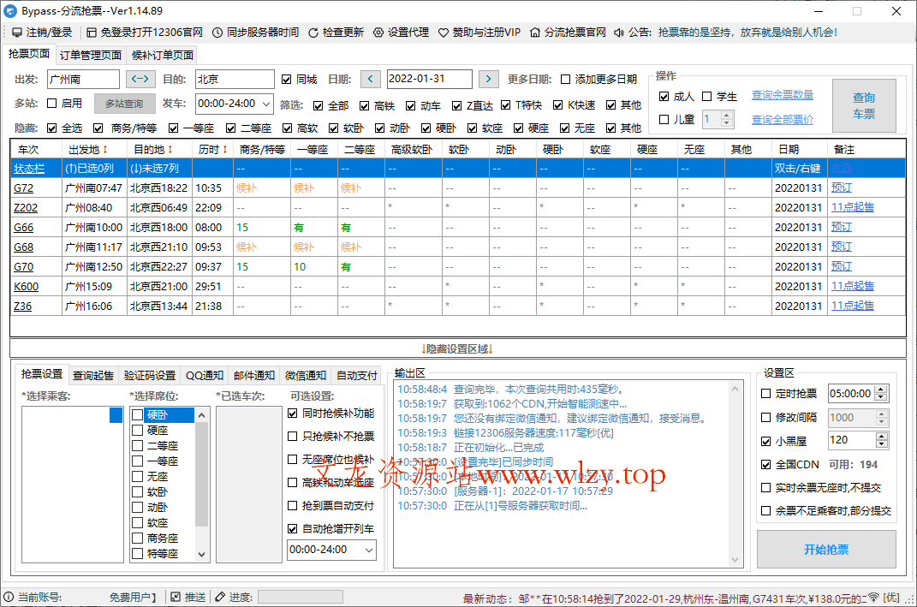917x607 pixels.
Task: Toggle the 同城 same-city checkbox
Action: tap(287, 78)
